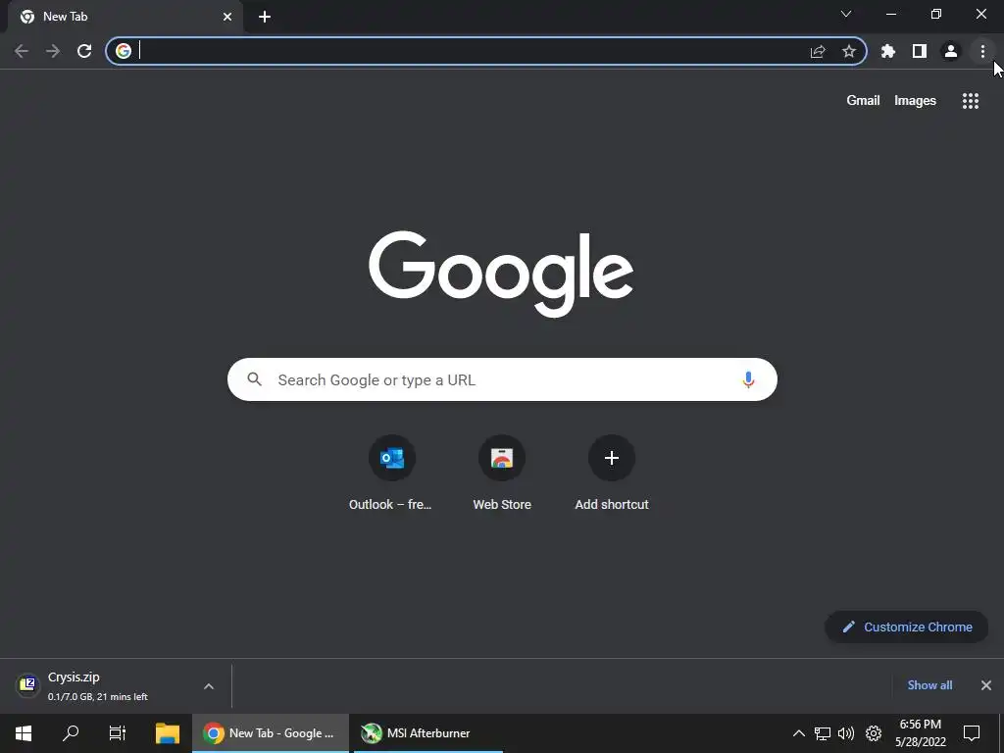
Task: Switch to MSI Afterburner in taskbar
Action: [427, 733]
